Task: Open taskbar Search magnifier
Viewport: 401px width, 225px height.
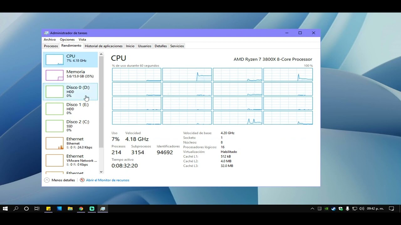Action: [16, 208]
